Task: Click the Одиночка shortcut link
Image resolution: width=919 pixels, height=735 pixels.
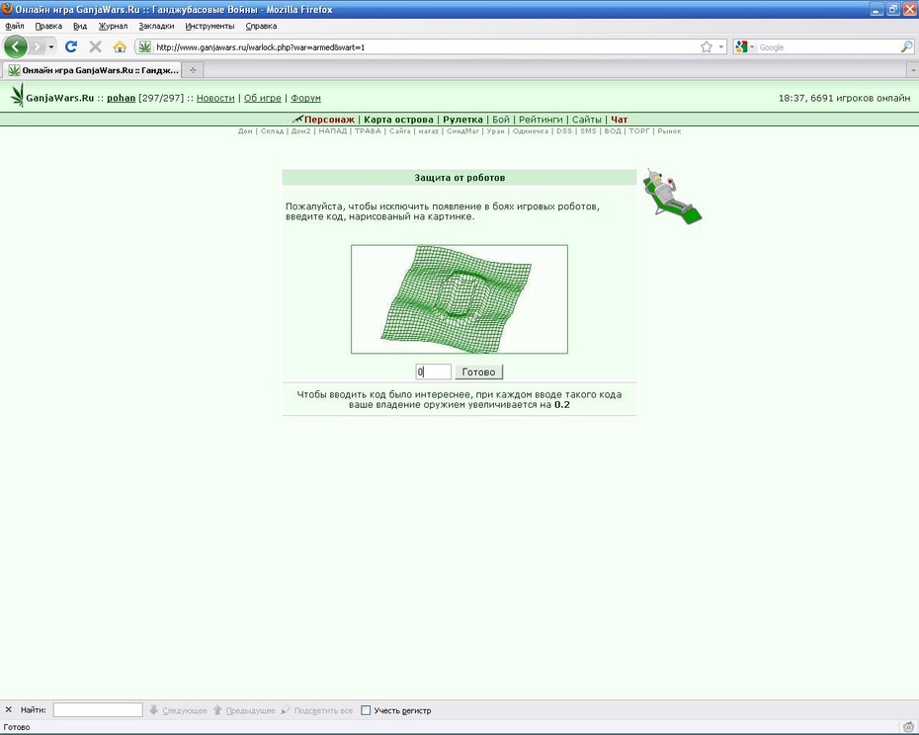Action: click(531, 131)
